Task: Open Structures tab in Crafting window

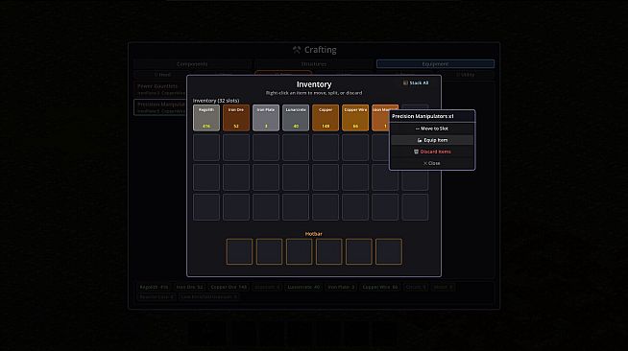Action: [314, 64]
